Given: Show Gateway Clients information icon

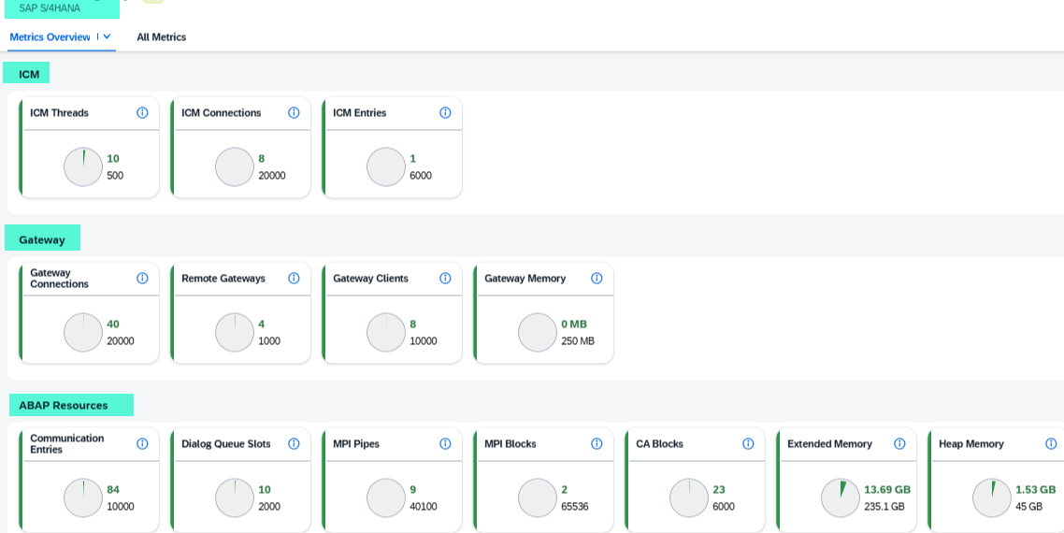Looking at the screenshot, I should point(445,278).
